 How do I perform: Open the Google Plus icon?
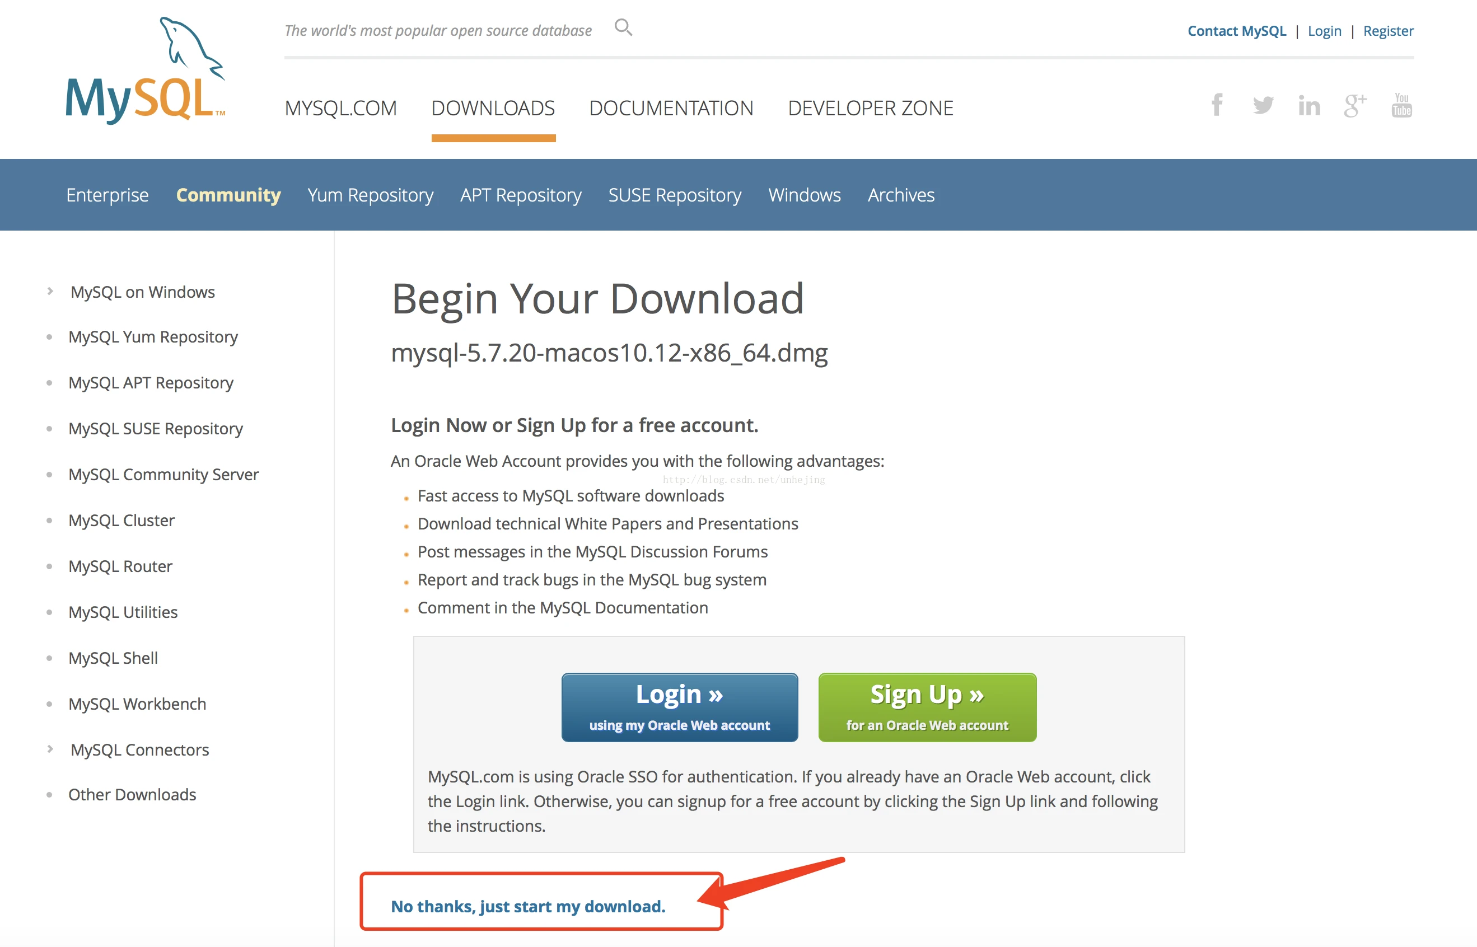[x=1355, y=105]
